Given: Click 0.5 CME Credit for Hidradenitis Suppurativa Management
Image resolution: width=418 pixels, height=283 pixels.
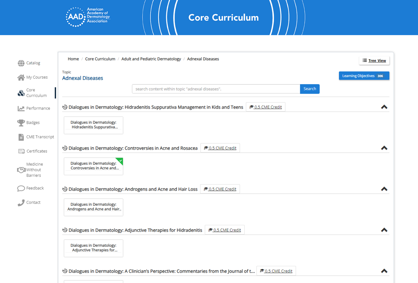Looking at the screenshot, I should pos(266,107).
